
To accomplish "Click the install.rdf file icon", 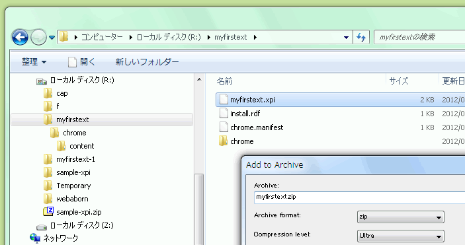I will click(x=224, y=114).
